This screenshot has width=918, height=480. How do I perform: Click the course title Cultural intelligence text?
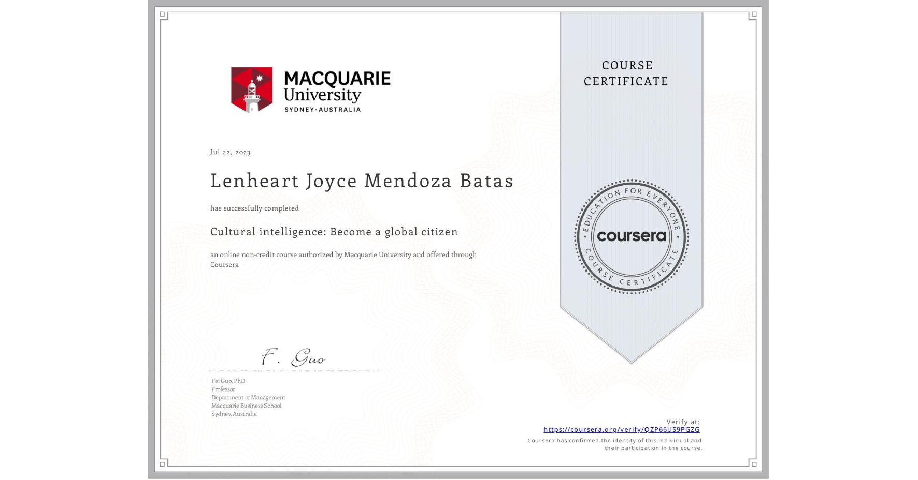click(x=334, y=232)
